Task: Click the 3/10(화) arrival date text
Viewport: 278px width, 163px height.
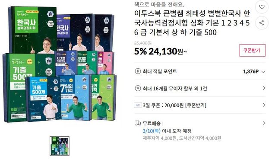Action: [152, 131]
